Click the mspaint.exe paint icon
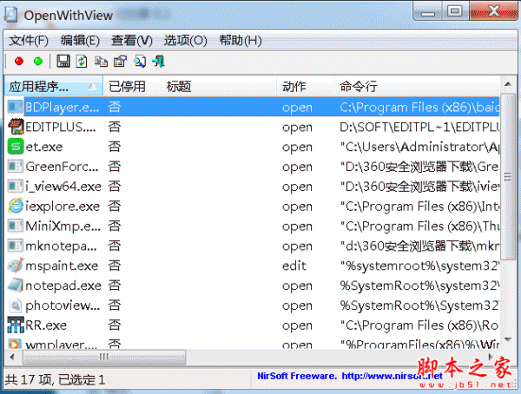Image resolution: width=521 pixels, height=394 pixels. click(x=16, y=265)
